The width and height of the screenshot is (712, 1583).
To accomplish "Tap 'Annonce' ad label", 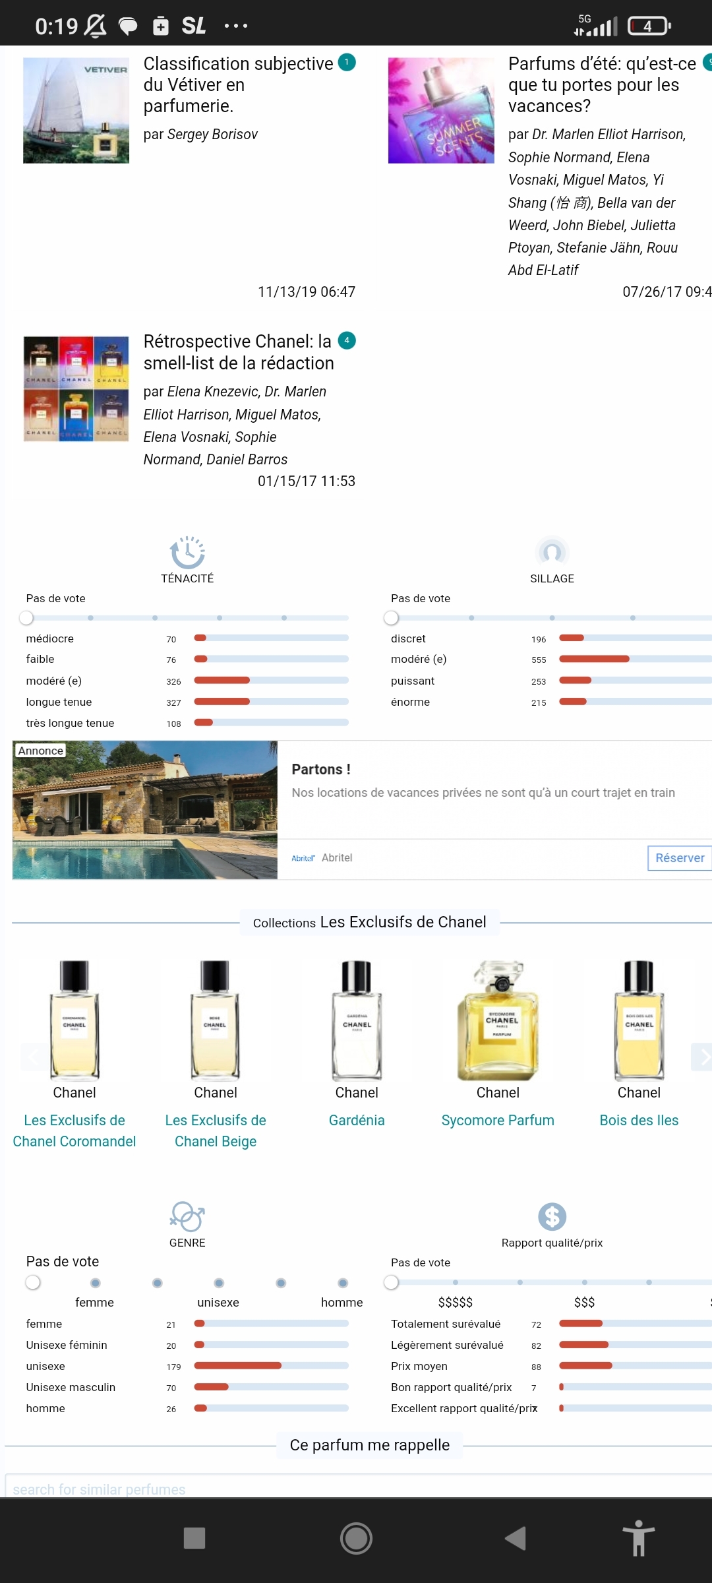I will point(41,751).
